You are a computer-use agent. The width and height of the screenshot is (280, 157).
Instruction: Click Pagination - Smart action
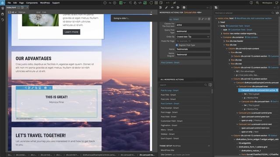tap(169, 125)
